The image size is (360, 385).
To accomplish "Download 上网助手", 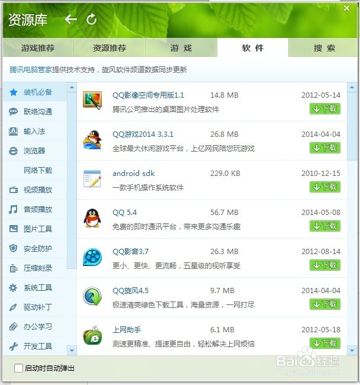I will coord(325,344).
